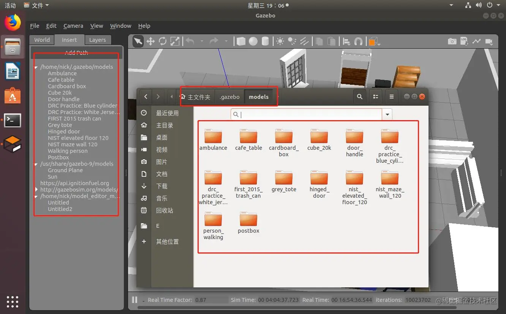Select the scale mode tool
506x314 pixels.
175,41
